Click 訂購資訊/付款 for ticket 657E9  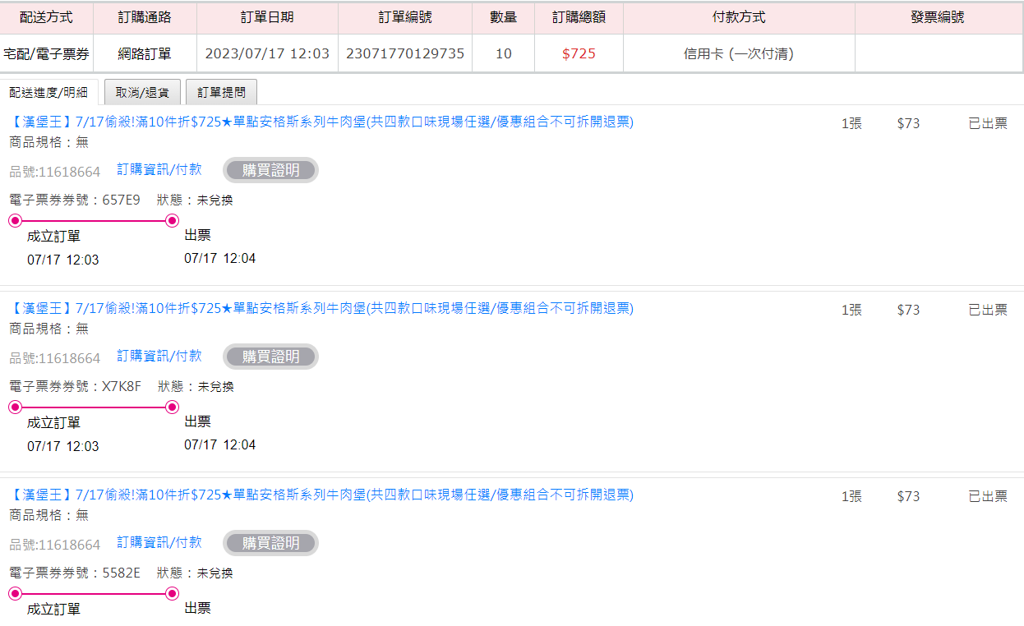pos(159,169)
